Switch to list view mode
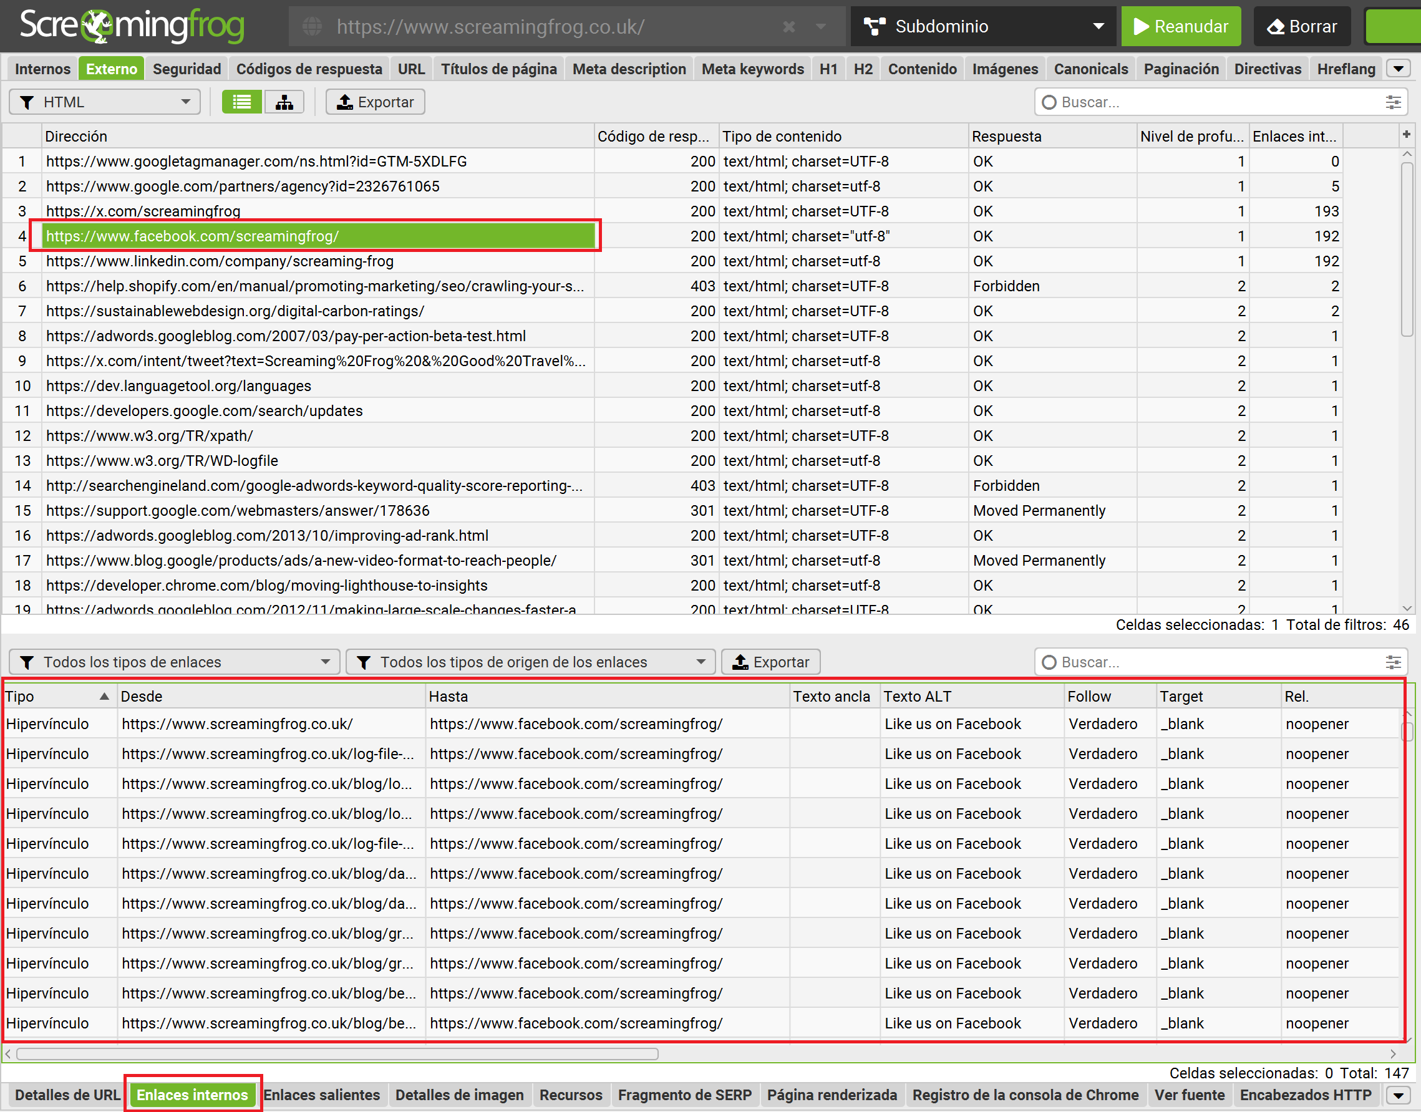The width and height of the screenshot is (1421, 1112). tap(241, 102)
